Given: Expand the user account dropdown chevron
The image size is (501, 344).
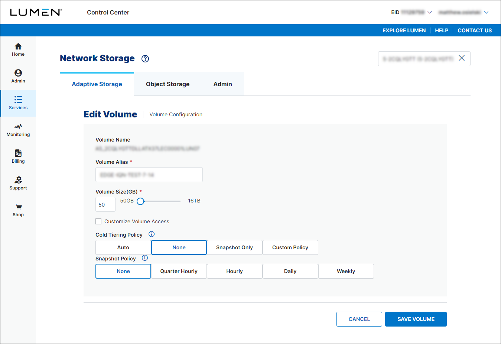Looking at the screenshot, I should [x=486, y=12].
